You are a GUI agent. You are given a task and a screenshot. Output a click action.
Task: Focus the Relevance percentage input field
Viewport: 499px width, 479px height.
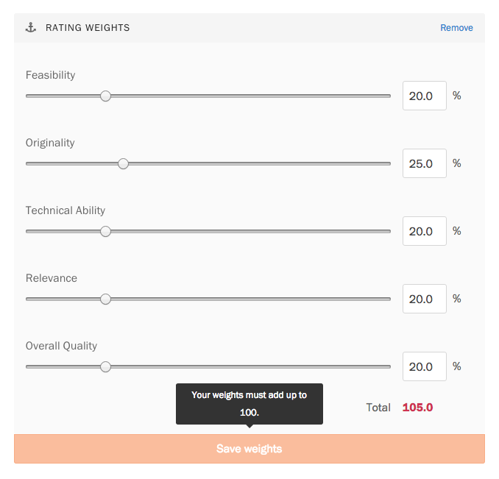coord(425,299)
